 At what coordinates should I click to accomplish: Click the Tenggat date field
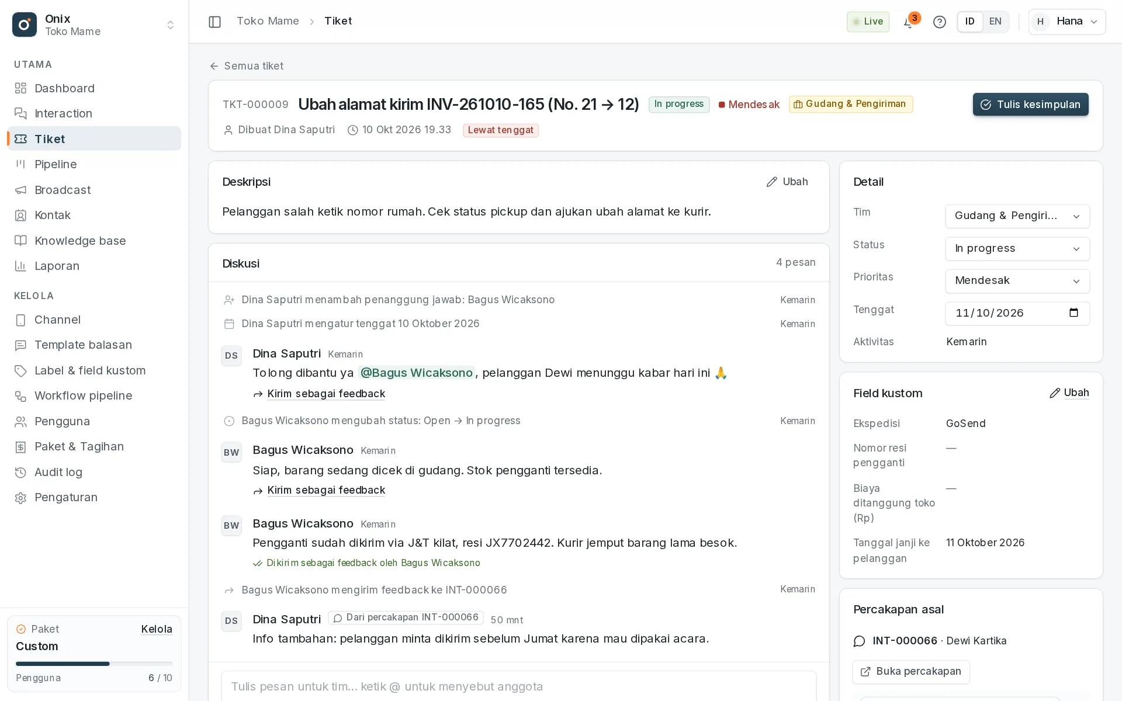(x=1017, y=313)
